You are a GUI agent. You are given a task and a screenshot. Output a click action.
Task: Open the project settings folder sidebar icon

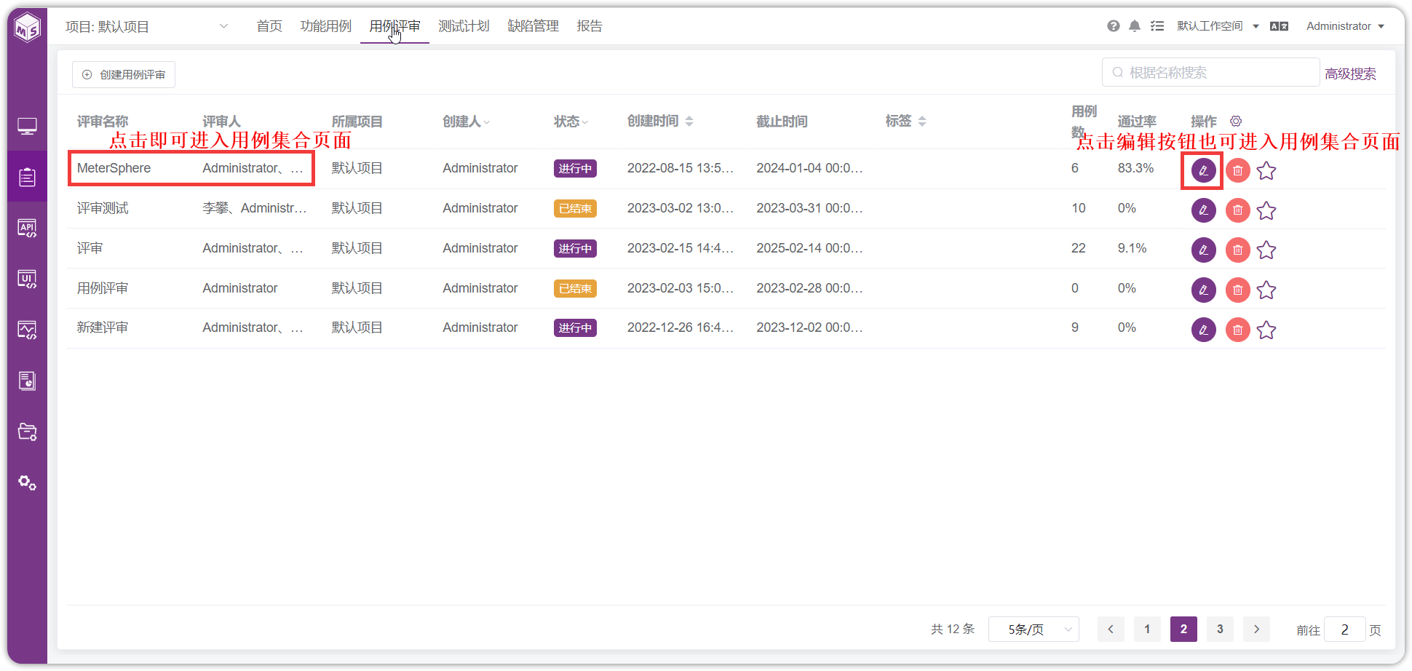(28, 432)
